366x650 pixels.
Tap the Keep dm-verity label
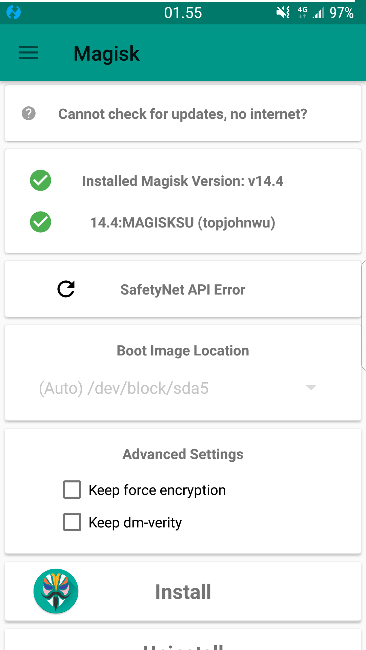tap(135, 523)
